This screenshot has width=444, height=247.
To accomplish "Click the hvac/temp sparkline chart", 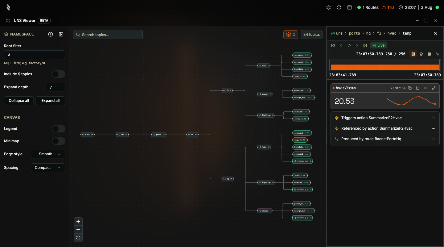I will pos(411,101).
